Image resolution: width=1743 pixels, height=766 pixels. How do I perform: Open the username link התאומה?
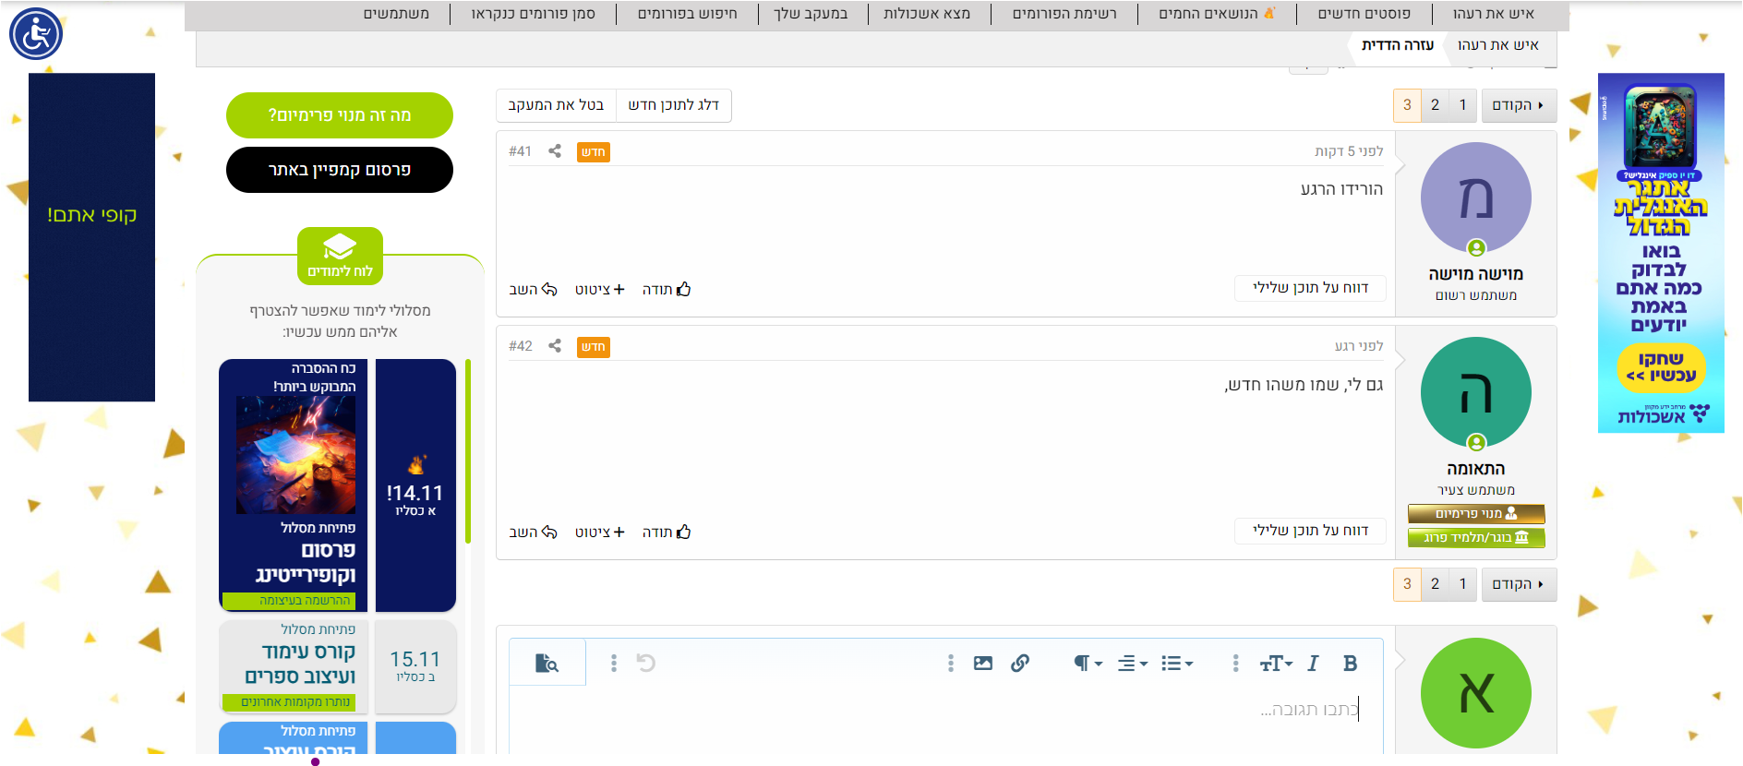pyautogui.click(x=1475, y=469)
